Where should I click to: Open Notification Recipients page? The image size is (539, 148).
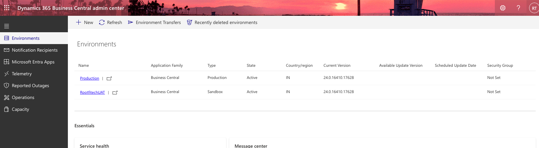(x=34, y=50)
